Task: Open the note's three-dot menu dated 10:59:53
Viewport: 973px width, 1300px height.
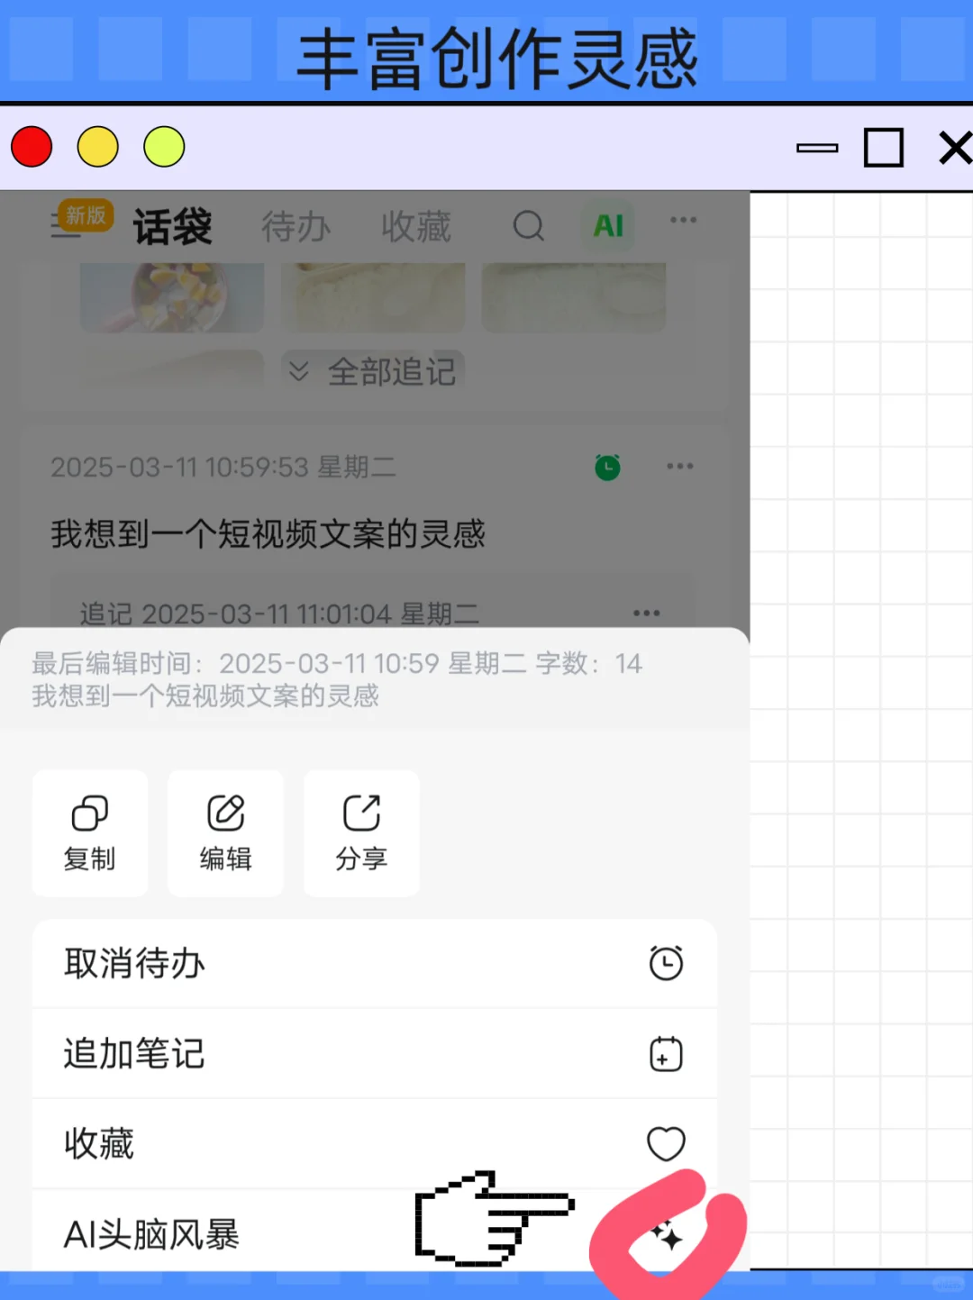Action: tap(680, 466)
